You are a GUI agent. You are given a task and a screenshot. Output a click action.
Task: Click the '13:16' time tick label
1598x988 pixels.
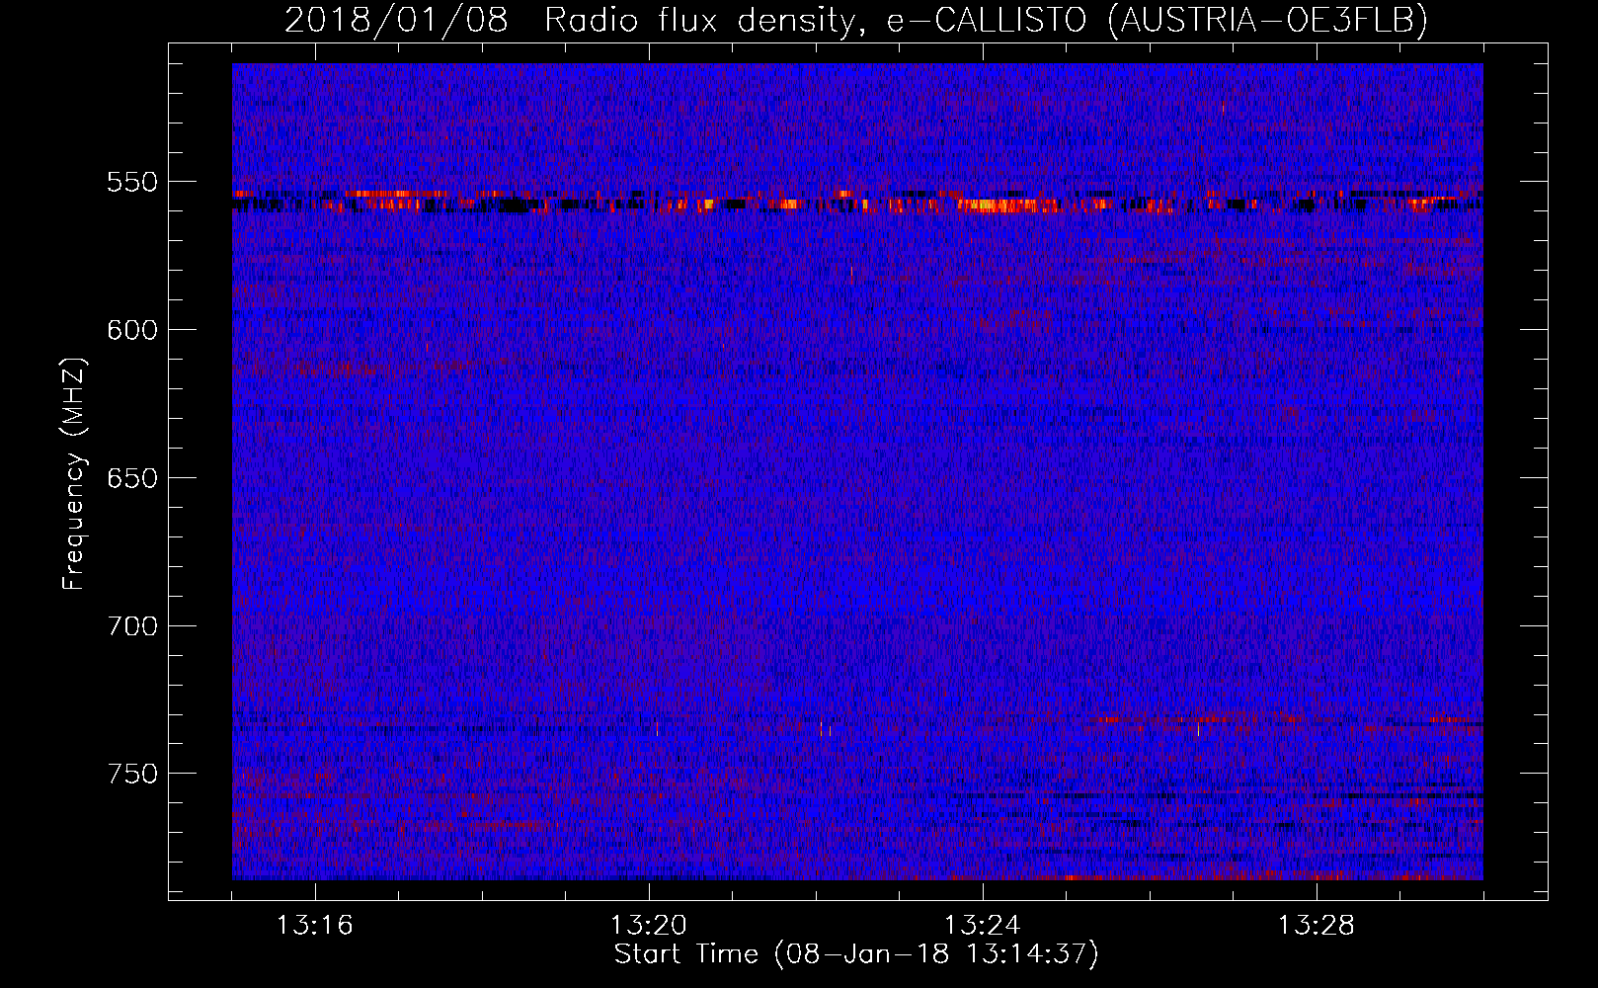(x=314, y=926)
